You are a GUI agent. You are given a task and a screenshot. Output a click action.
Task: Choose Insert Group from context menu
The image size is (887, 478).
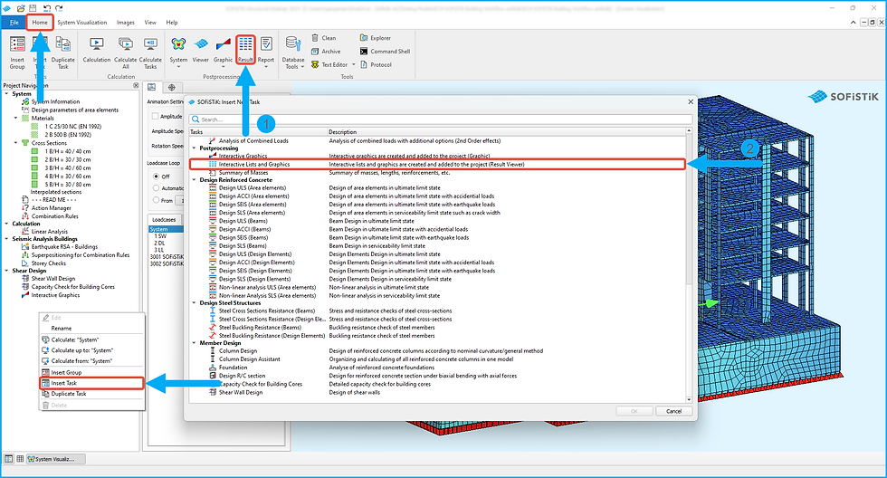tap(91, 372)
